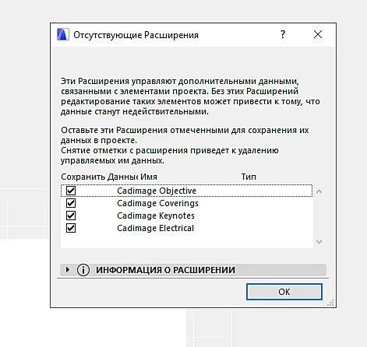Close the Отсутствующие Расширения dialog
Image resolution: width=367 pixels, height=347 pixels.
(318, 34)
